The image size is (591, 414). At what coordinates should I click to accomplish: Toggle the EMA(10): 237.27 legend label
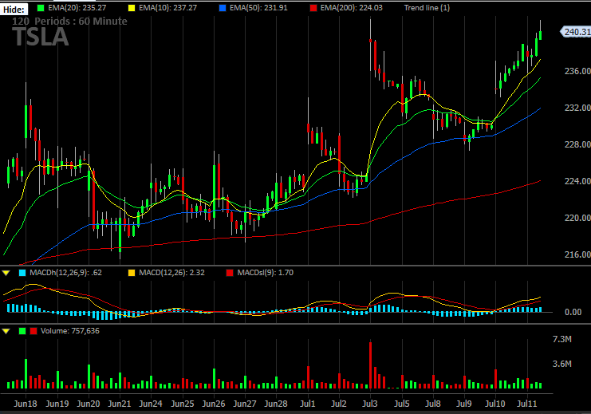(x=167, y=8)
